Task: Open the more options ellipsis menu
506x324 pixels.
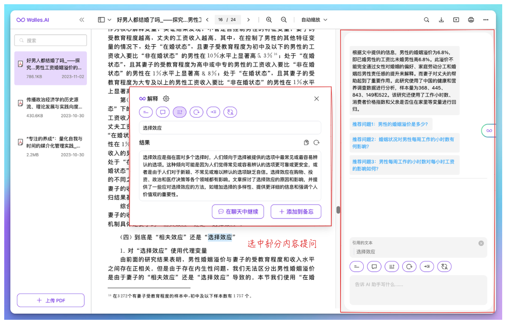Action: (486, 20)
